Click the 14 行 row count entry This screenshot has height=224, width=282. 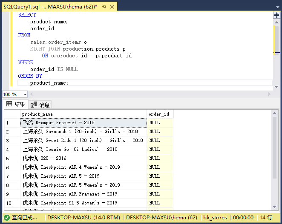(x=266, y=218)
